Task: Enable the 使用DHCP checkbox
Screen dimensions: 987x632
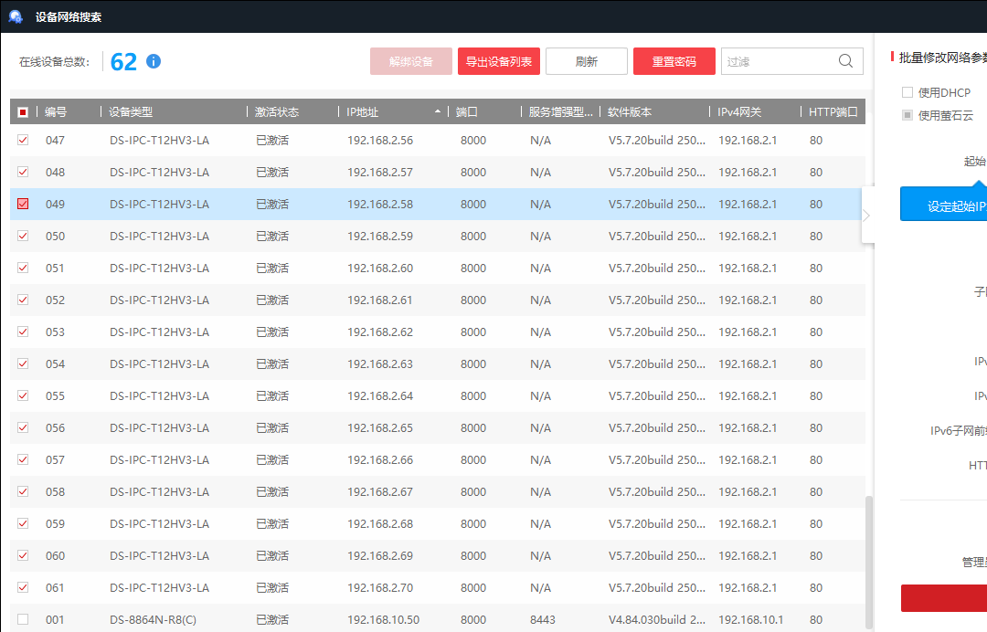Action: click(907, 93)
